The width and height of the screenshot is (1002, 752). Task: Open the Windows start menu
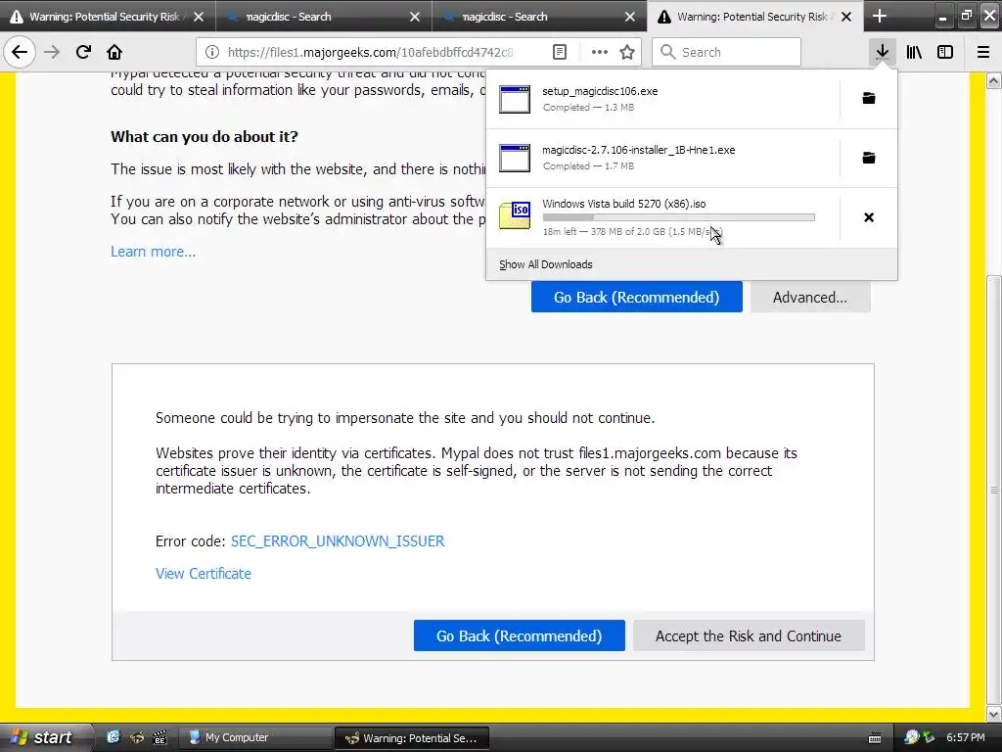pyautogui.click(x=43, y=737)
